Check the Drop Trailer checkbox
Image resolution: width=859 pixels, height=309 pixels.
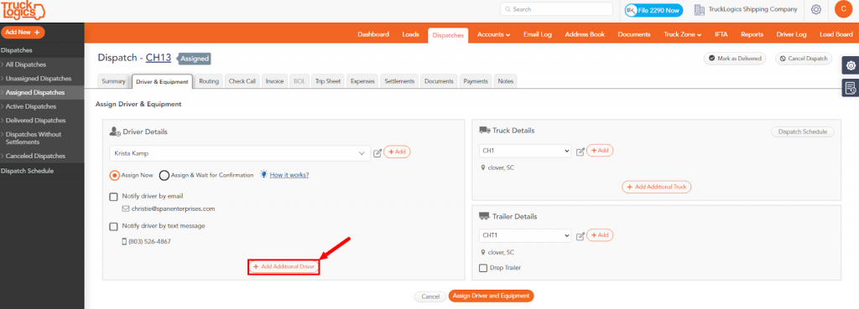[483, 268]
